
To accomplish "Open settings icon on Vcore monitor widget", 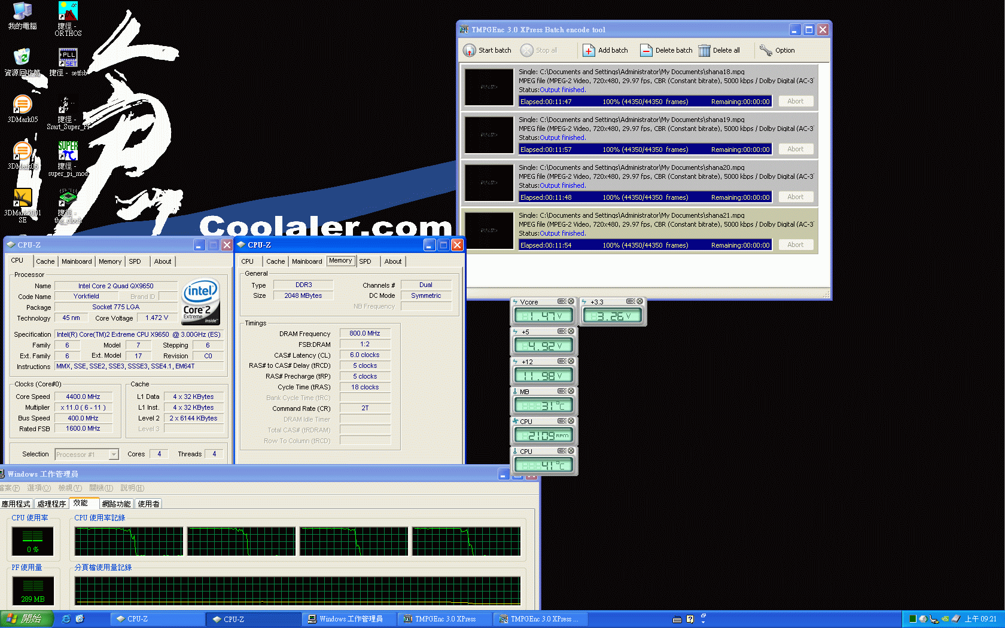I will point(562,301).
